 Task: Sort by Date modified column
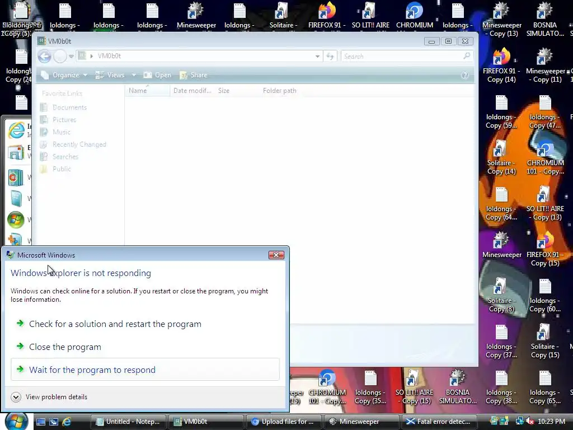tap(192, 91)
